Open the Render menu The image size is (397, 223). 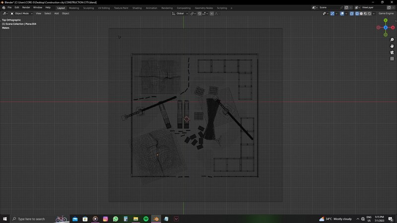pyautogui.click(x=26, y=8)
